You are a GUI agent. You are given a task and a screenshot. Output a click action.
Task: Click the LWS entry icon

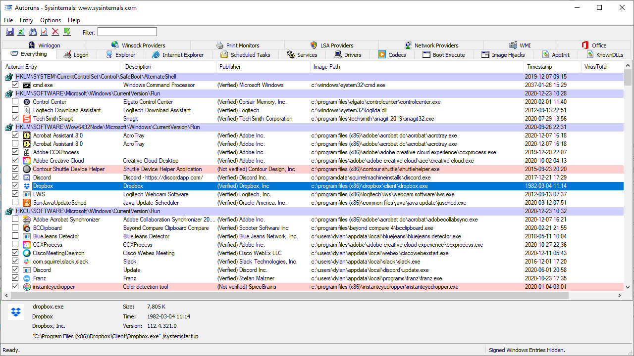pyautogui.click(x=27, y=194)
